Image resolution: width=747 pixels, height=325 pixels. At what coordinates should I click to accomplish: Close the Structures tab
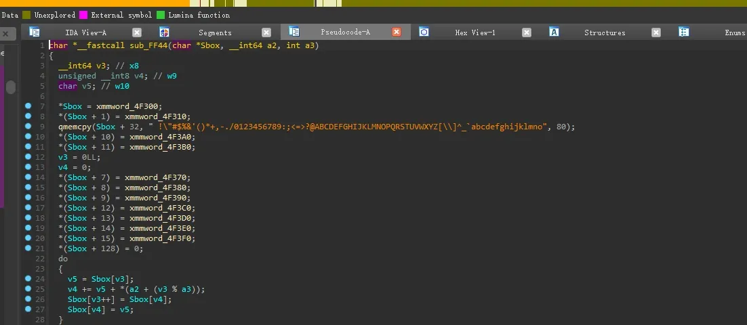(x=656, y=32)
